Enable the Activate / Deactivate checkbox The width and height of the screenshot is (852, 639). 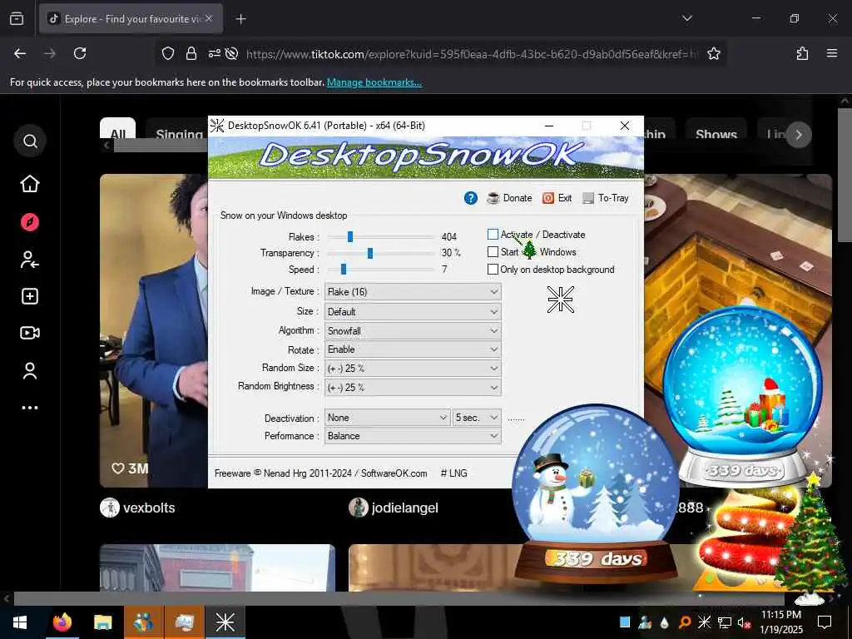(x=493, y=234)
